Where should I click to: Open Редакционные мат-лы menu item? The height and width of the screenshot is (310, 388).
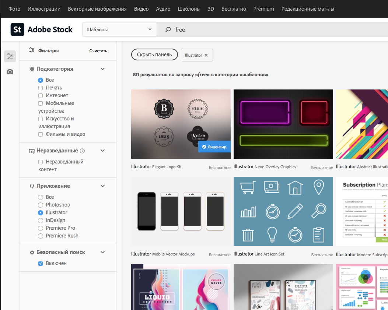(308, 9)
